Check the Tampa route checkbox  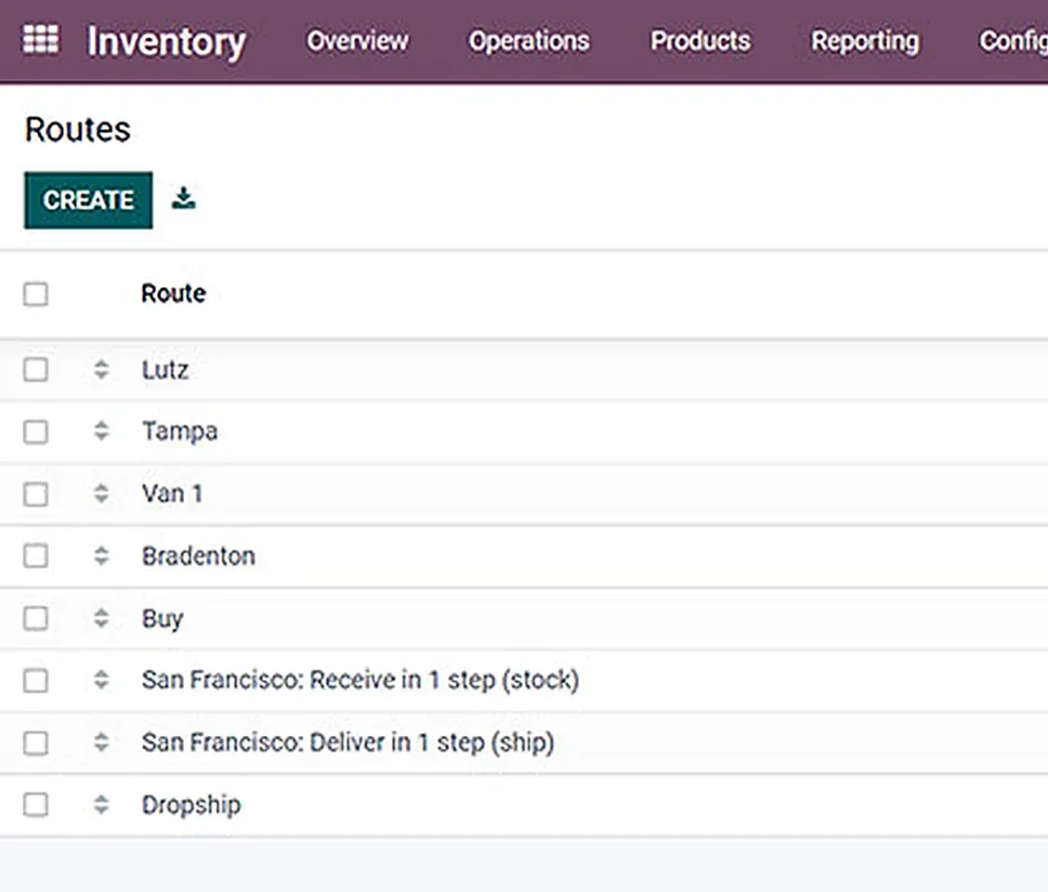point(35,432)
